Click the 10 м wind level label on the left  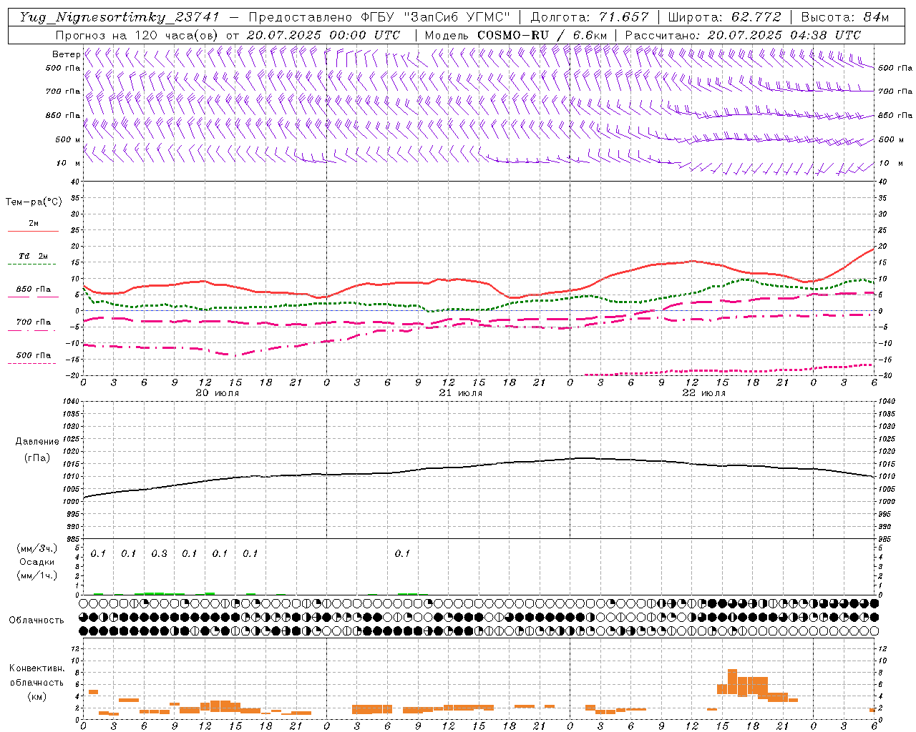[x=69, y=163]
